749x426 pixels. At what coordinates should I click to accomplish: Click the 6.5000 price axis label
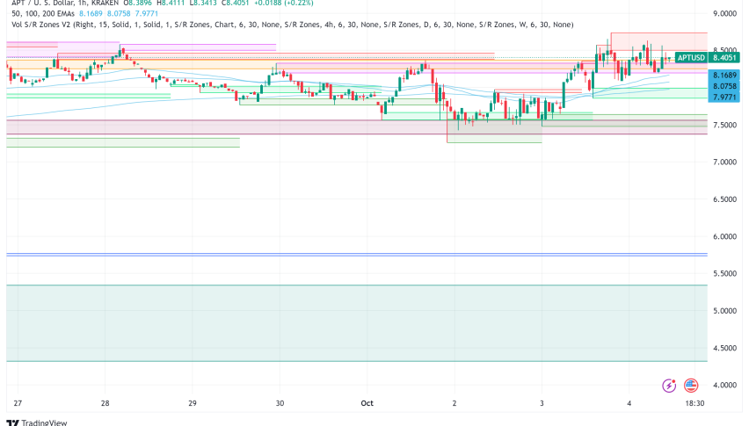(x=724, y=199)
